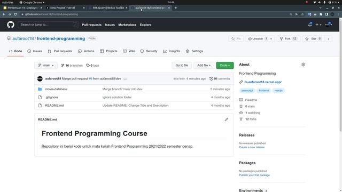
Task: Open a new browser tab
Action: click(x=176, y=8)
